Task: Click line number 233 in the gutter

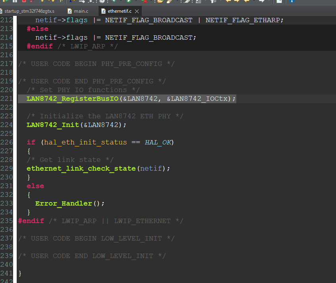Action: tap(6, 204)
